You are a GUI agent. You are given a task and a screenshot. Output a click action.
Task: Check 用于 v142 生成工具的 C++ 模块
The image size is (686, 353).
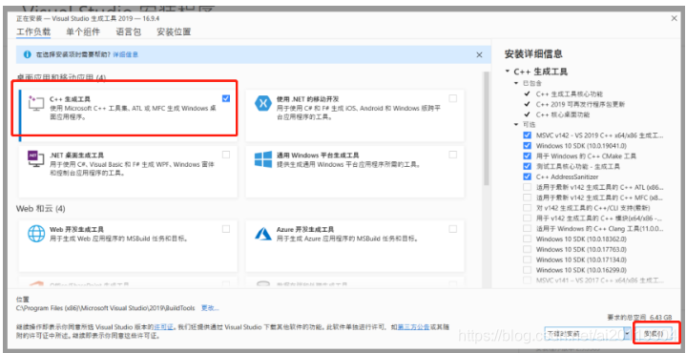[528, 218]
